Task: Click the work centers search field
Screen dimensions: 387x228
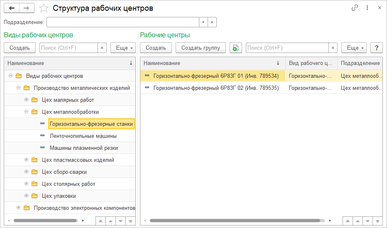Action: pos(287,48)
